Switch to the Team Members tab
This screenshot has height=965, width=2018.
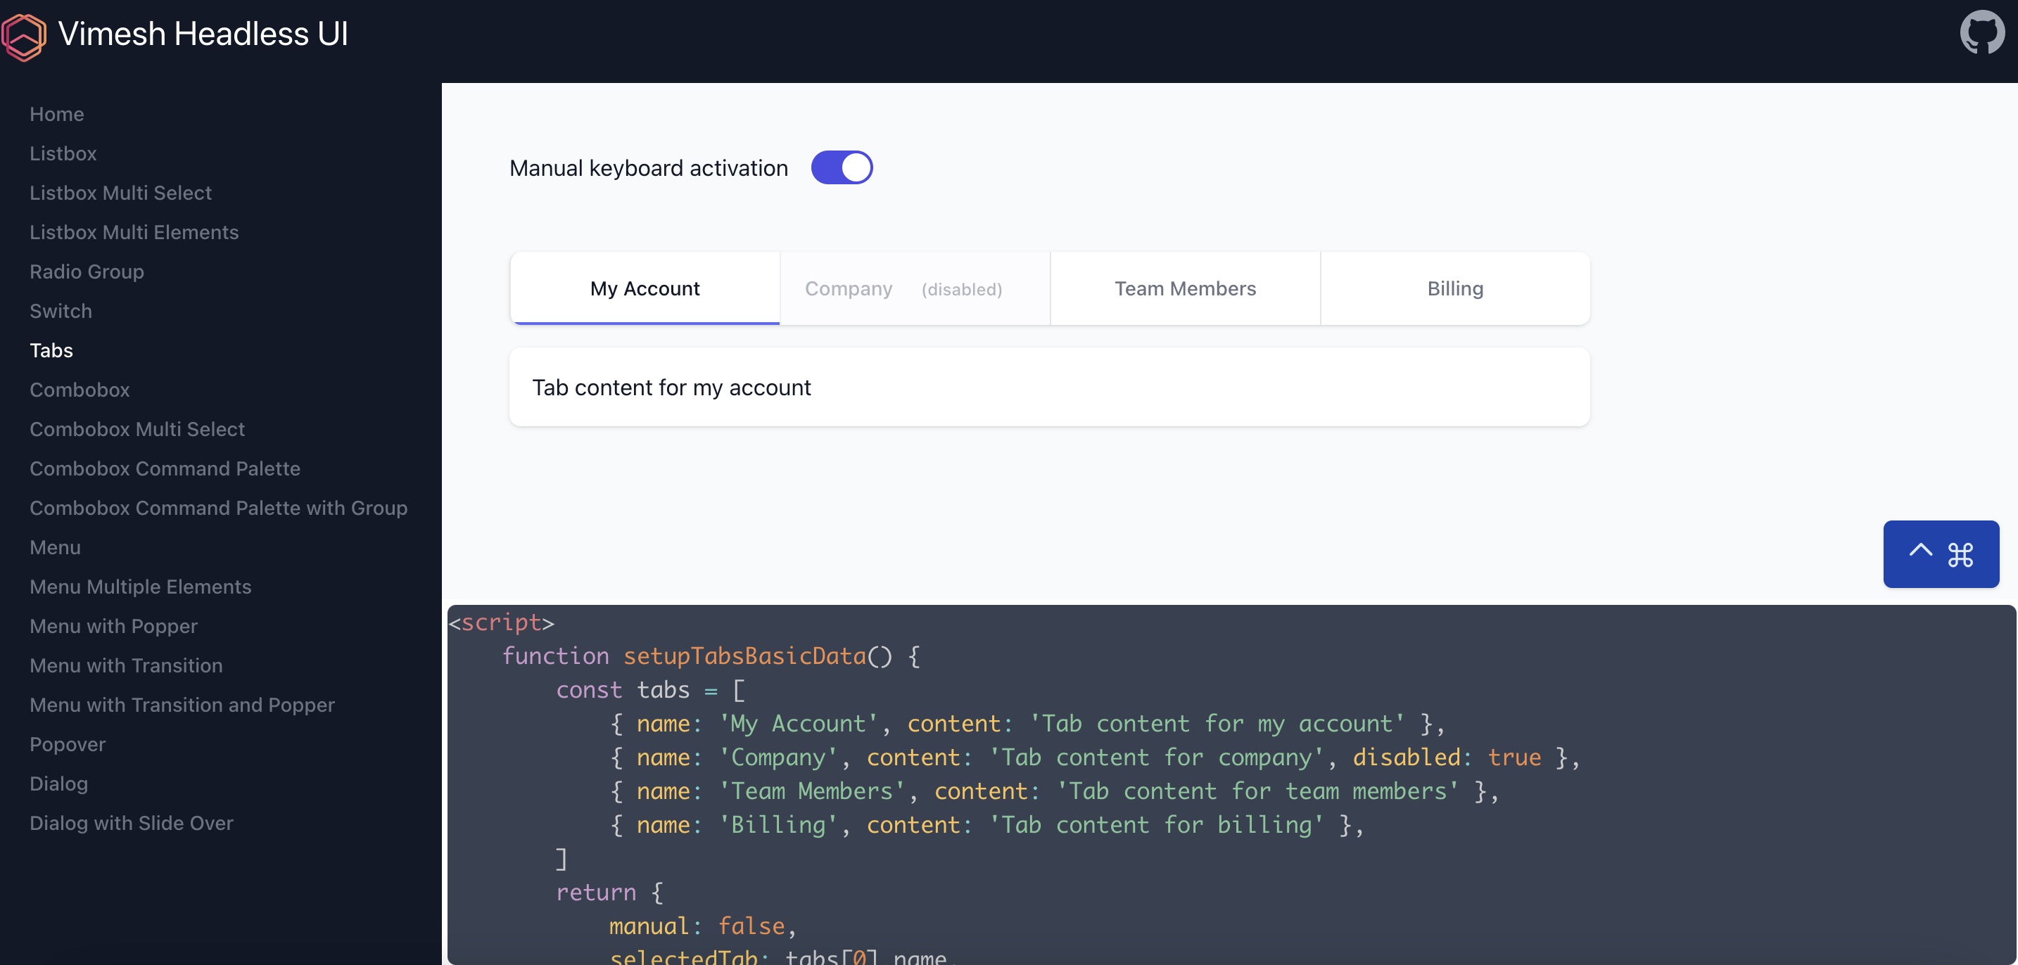(1184, 288)
